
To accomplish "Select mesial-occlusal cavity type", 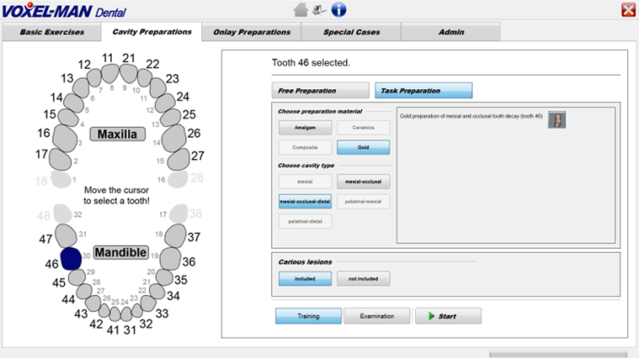I will (x=363, y=181).
